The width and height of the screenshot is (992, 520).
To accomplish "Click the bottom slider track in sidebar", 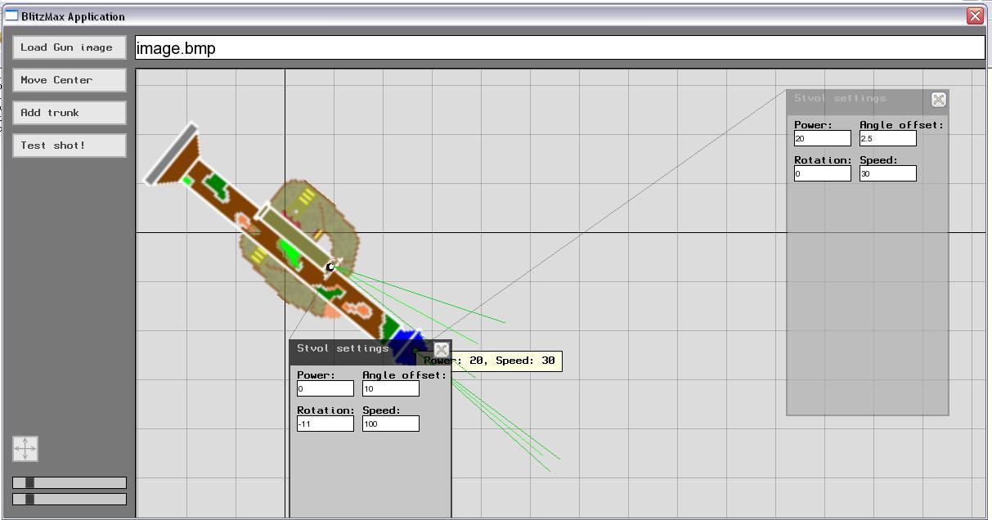I will (x=70, y=499).
